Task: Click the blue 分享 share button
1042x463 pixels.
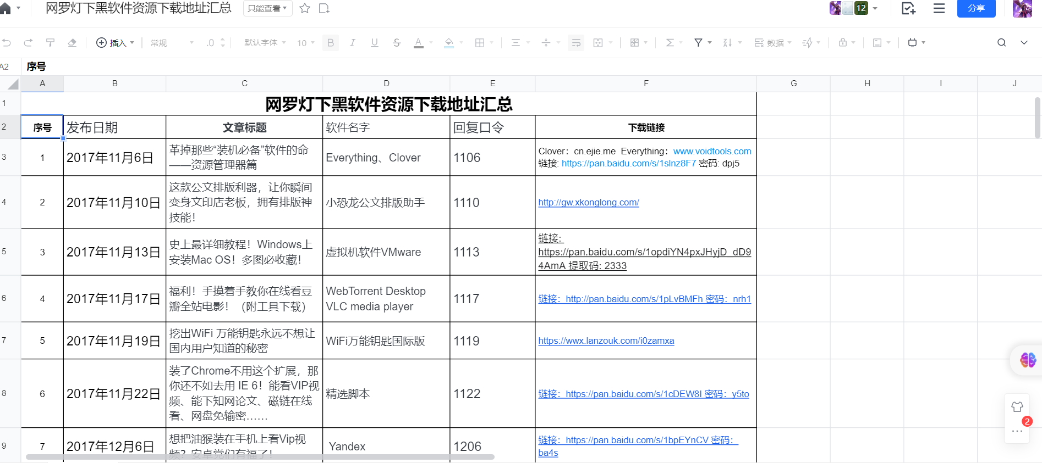Action: click(976, 8)
